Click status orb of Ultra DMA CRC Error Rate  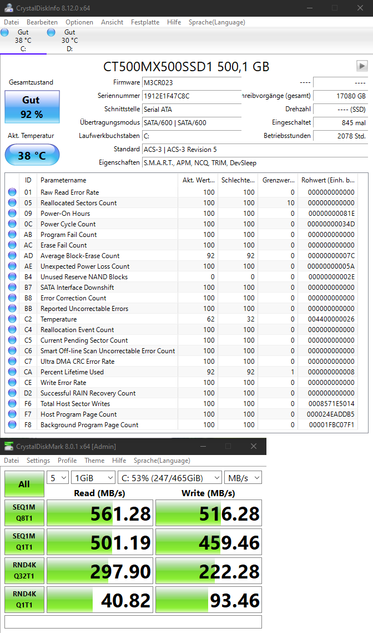12,362
